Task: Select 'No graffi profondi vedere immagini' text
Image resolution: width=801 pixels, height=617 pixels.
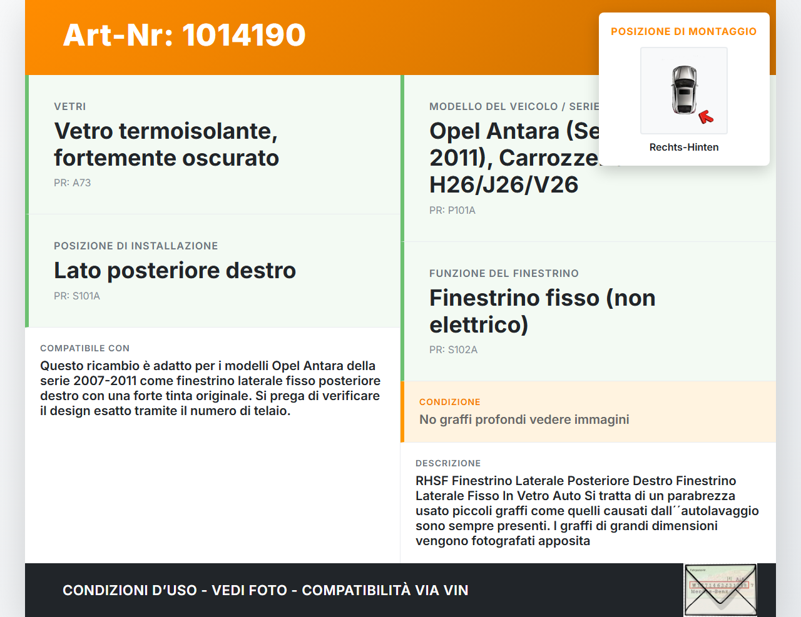Action: (524, 419)
